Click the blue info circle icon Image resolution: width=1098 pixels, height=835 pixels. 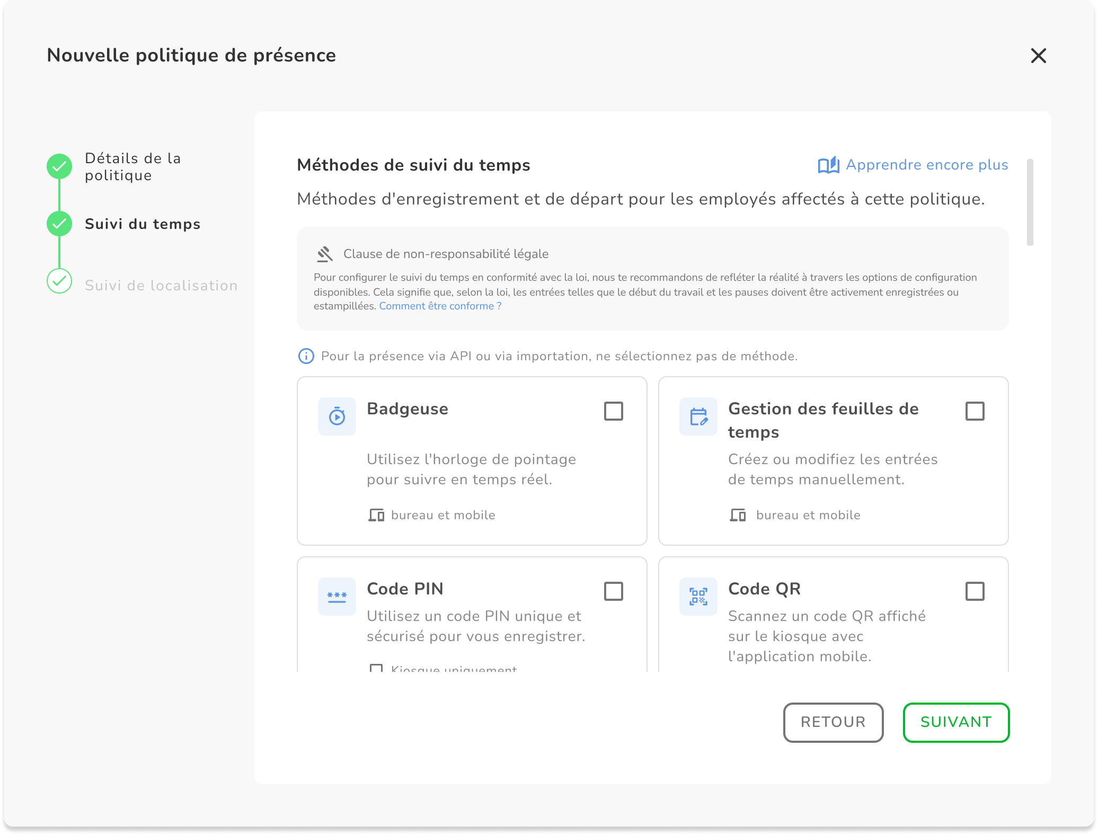click(x=306, y=356)
